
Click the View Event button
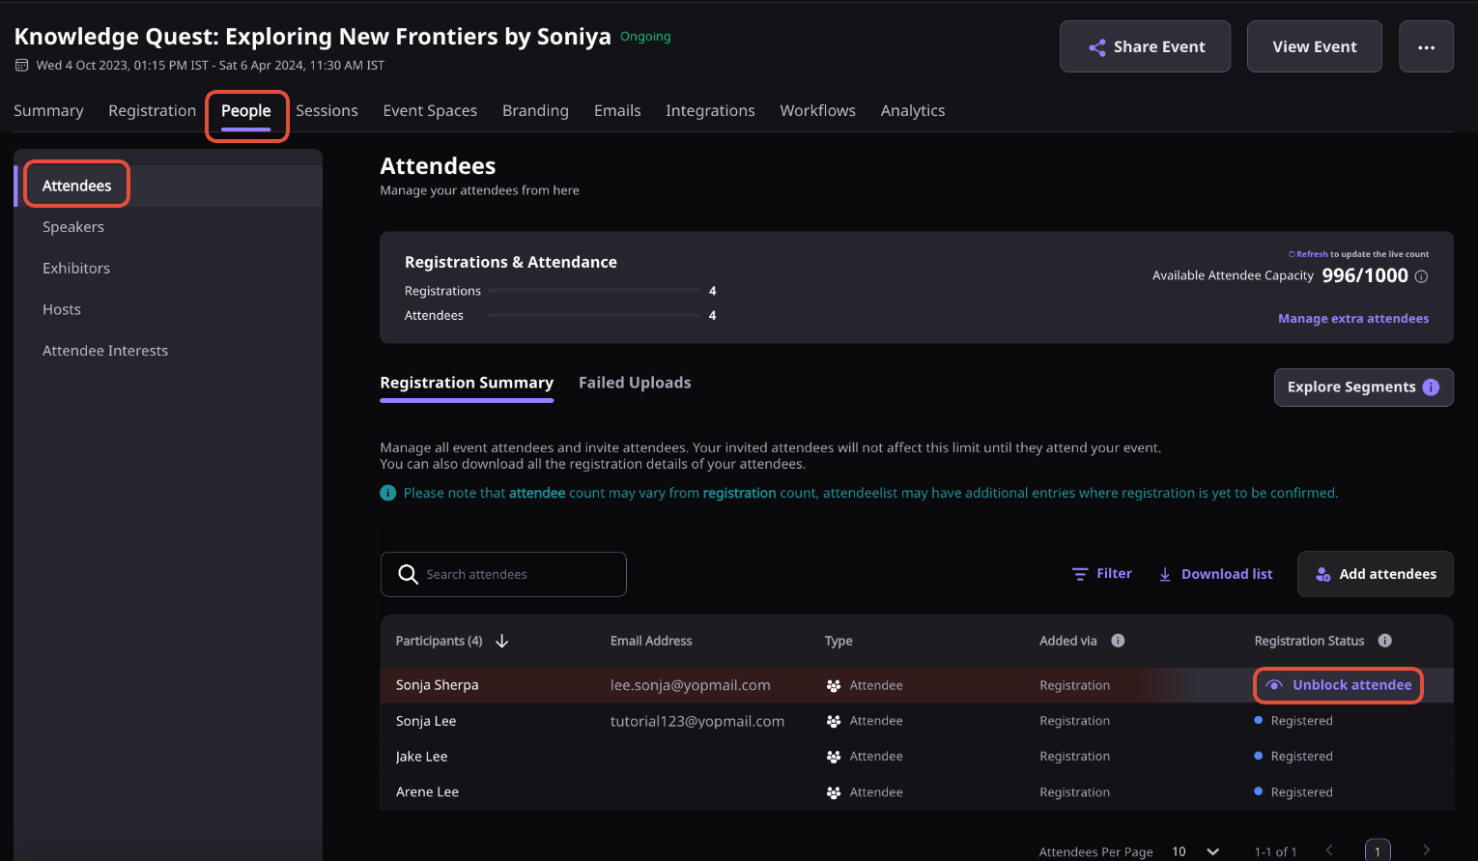1314,46
